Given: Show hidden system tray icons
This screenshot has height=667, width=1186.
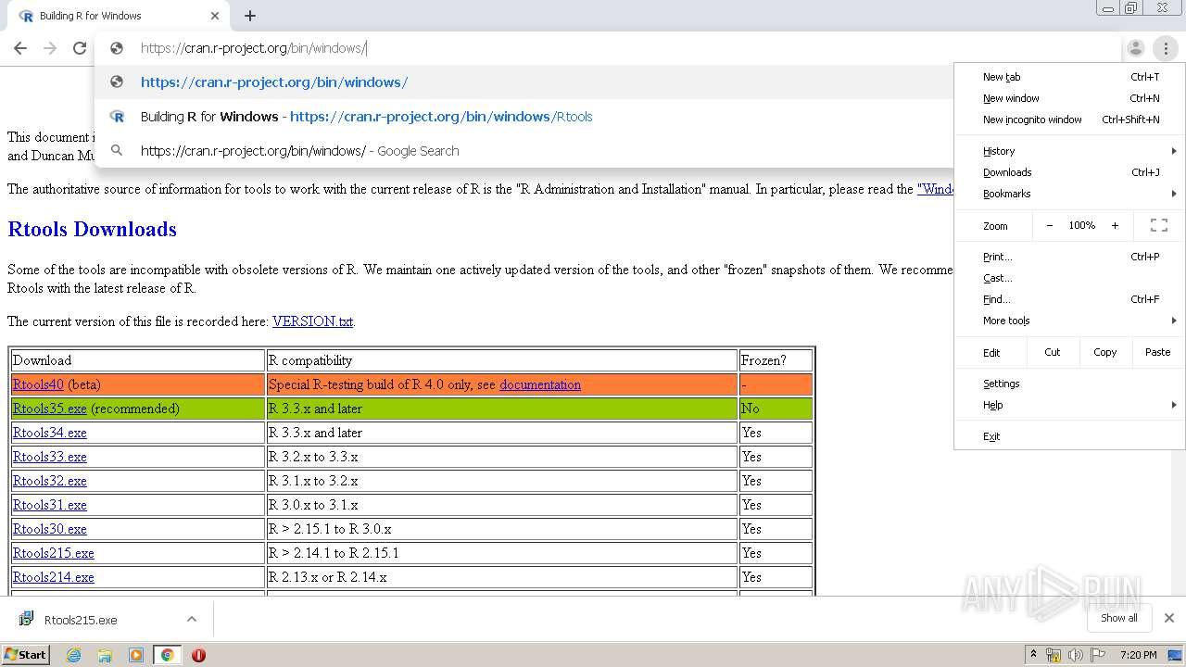Looking at the screenshot, I should (1033, 655).
